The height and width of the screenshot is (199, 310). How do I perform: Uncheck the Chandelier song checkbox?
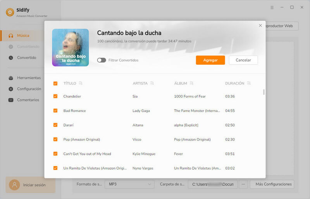click(x=55, y=96)
